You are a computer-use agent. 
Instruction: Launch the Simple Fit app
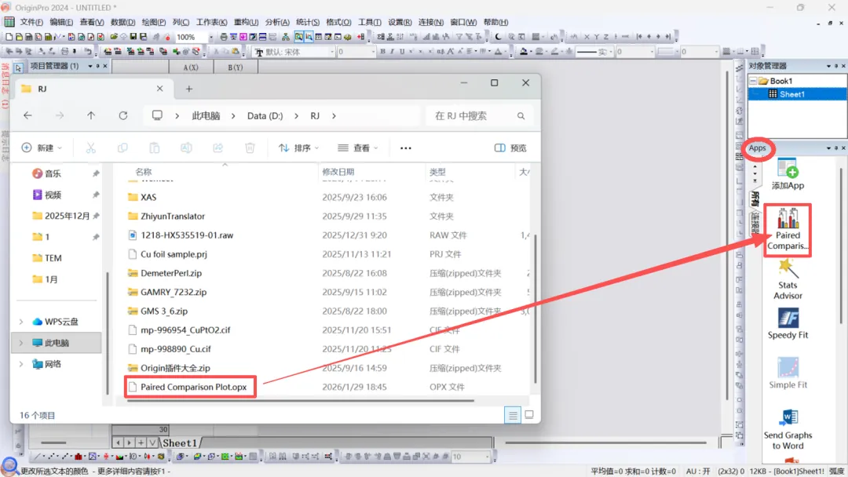pos(788,373)
